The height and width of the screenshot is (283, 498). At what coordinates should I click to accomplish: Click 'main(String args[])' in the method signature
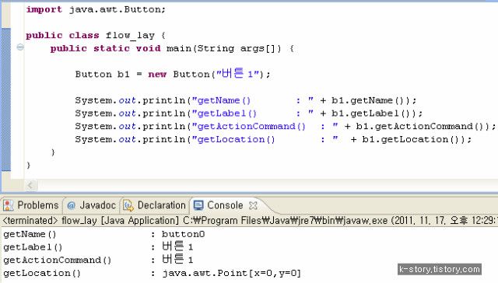pos(224,48)
